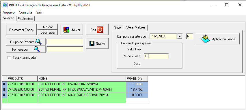Click the red power icon on Sair
The height and width of the screenshot is (110, 246).
[100, 30]
